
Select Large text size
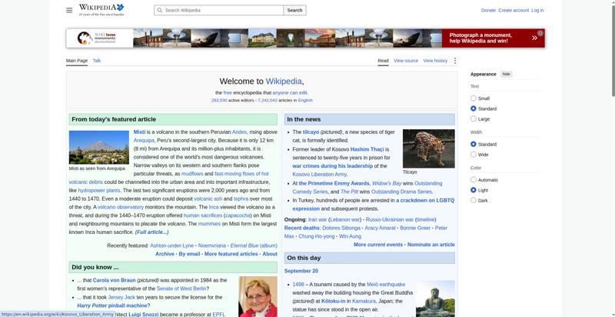pyautogui.click(x=474, y=118)
